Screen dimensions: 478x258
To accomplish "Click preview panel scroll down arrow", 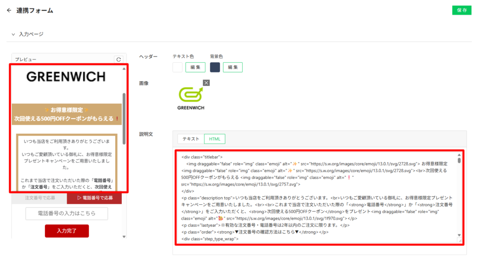I will [124, 236].
